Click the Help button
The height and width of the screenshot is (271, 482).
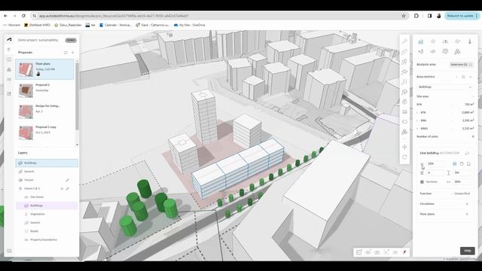(467, 251)
